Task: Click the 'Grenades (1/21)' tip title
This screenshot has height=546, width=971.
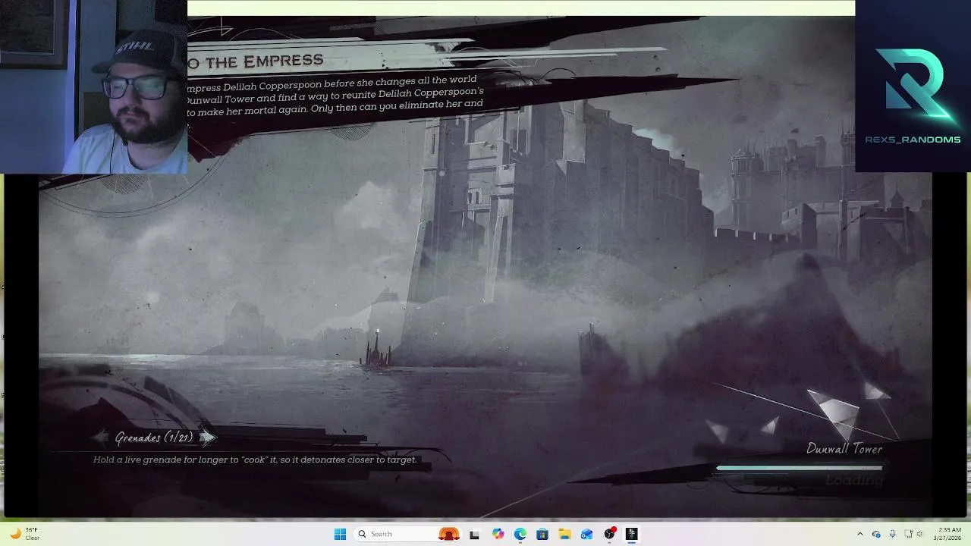Action: tap(154, 438)
